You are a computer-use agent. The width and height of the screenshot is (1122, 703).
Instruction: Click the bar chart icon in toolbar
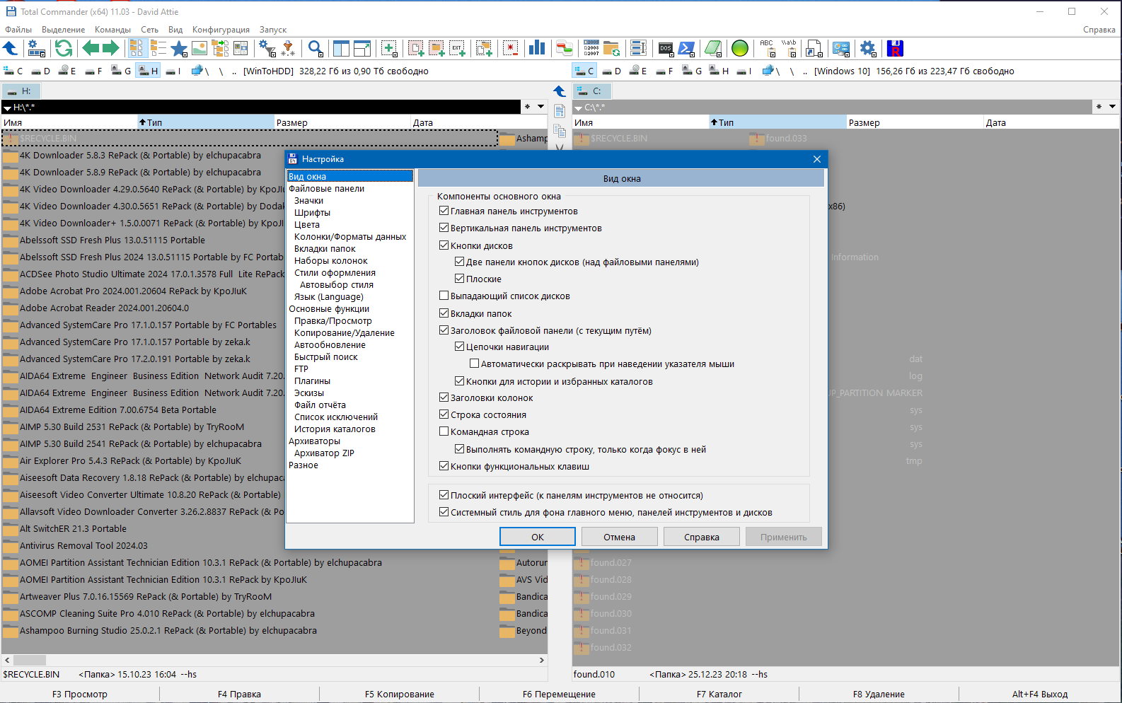(x=537, y=48)
